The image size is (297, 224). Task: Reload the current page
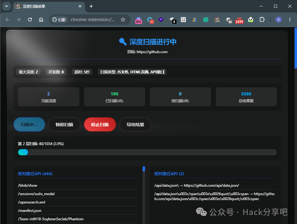point(30,20)
